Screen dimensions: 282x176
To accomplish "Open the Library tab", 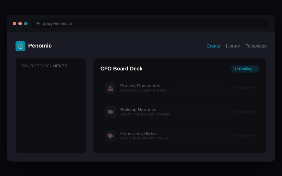I will 233,46.
